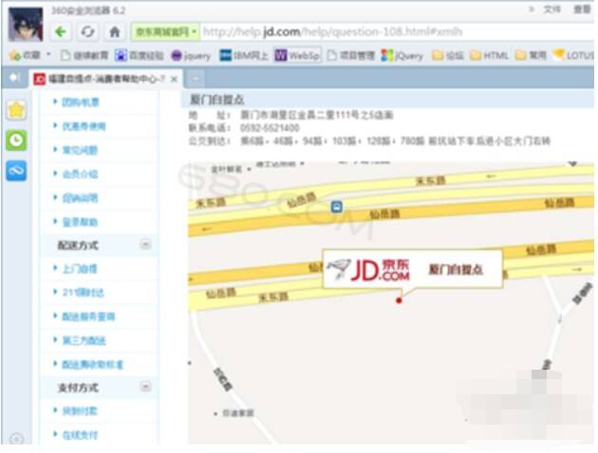This screenshot has height=453, width=598.
Task: Click the bus stop icon on the map
Action: 336,207
